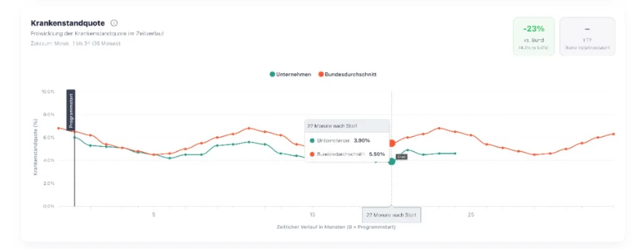Click the green Unternehmen legend dot

coord(272,74)
